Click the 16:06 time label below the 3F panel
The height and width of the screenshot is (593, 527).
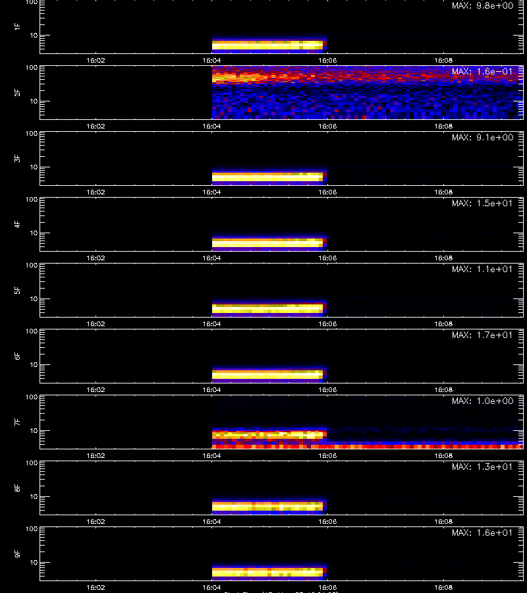coord(327,192)
